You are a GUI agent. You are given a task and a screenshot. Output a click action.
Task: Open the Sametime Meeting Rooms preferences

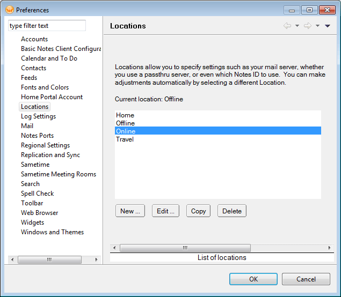[x=58, y=174]
